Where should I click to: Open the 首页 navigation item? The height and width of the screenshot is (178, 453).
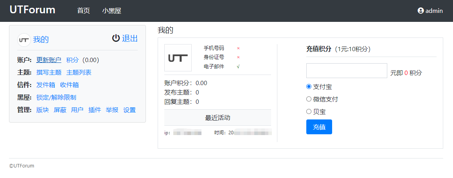(83, 11)
